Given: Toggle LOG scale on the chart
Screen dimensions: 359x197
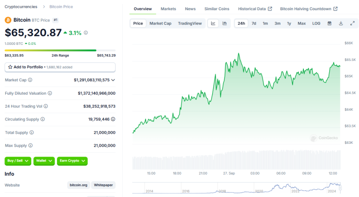Looking at the screenshot, I should coord(316,23).
